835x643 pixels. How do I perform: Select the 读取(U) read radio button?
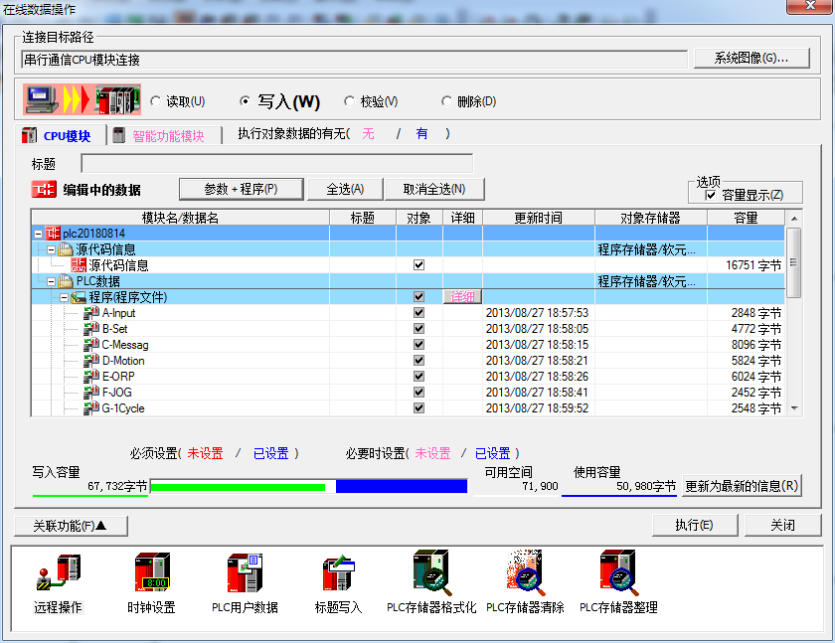[x=155, y=101]
